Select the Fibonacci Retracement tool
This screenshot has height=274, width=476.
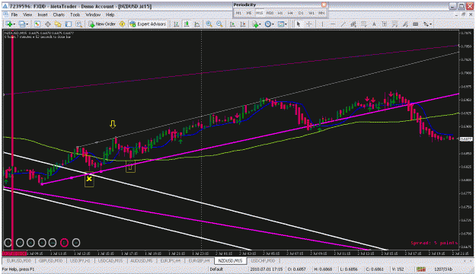364,24
